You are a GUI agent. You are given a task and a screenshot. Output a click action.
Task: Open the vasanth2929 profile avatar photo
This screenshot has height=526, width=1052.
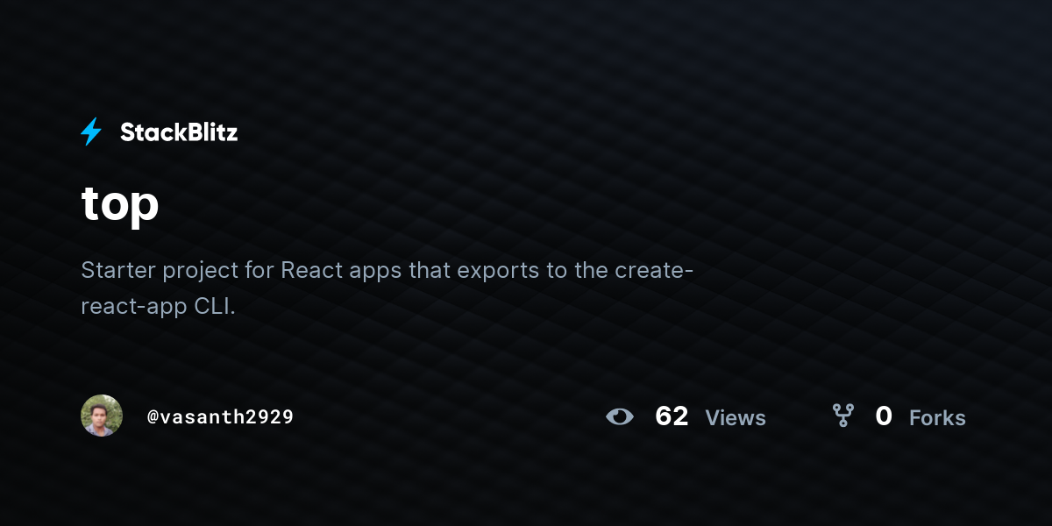[x=102, y=416]
